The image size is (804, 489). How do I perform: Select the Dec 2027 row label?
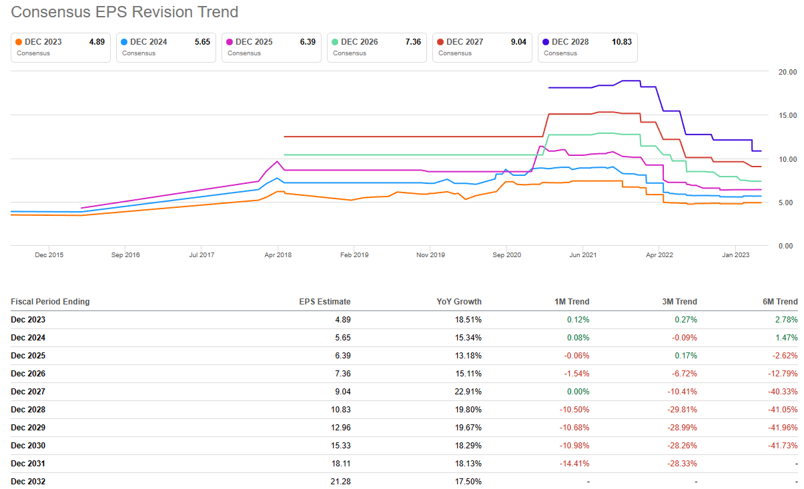pyautogui.click(x=28, y=392)
